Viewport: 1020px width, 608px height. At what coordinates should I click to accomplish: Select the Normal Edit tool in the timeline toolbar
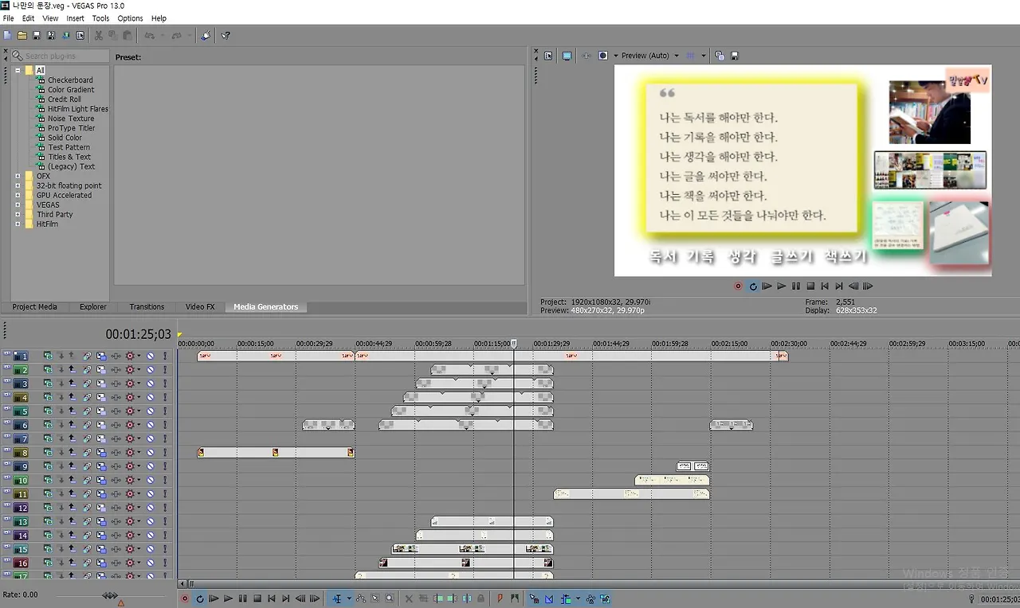pos(337,598)
